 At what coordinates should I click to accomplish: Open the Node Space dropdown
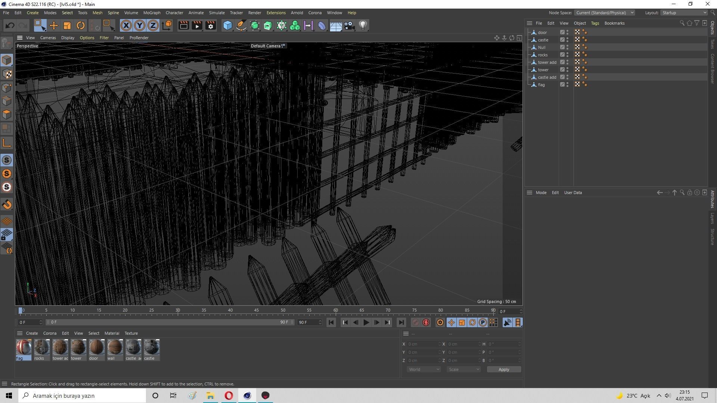pos(604,13)
